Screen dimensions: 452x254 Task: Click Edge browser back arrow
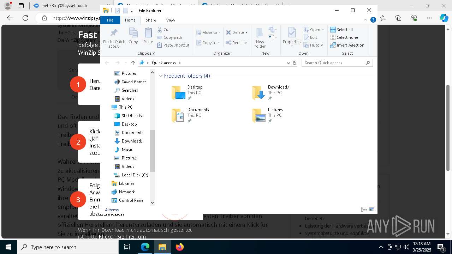coord(10,18)
